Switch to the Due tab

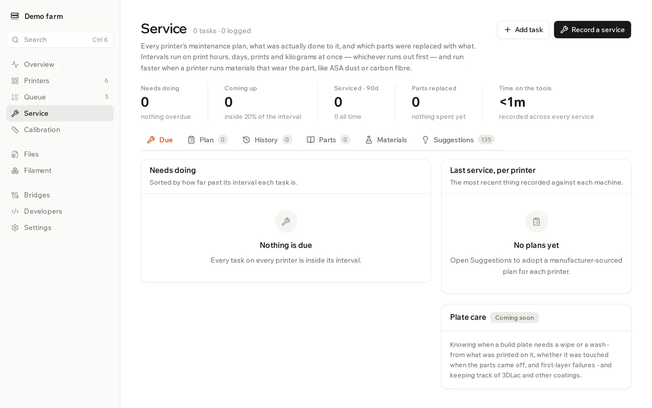160,140
